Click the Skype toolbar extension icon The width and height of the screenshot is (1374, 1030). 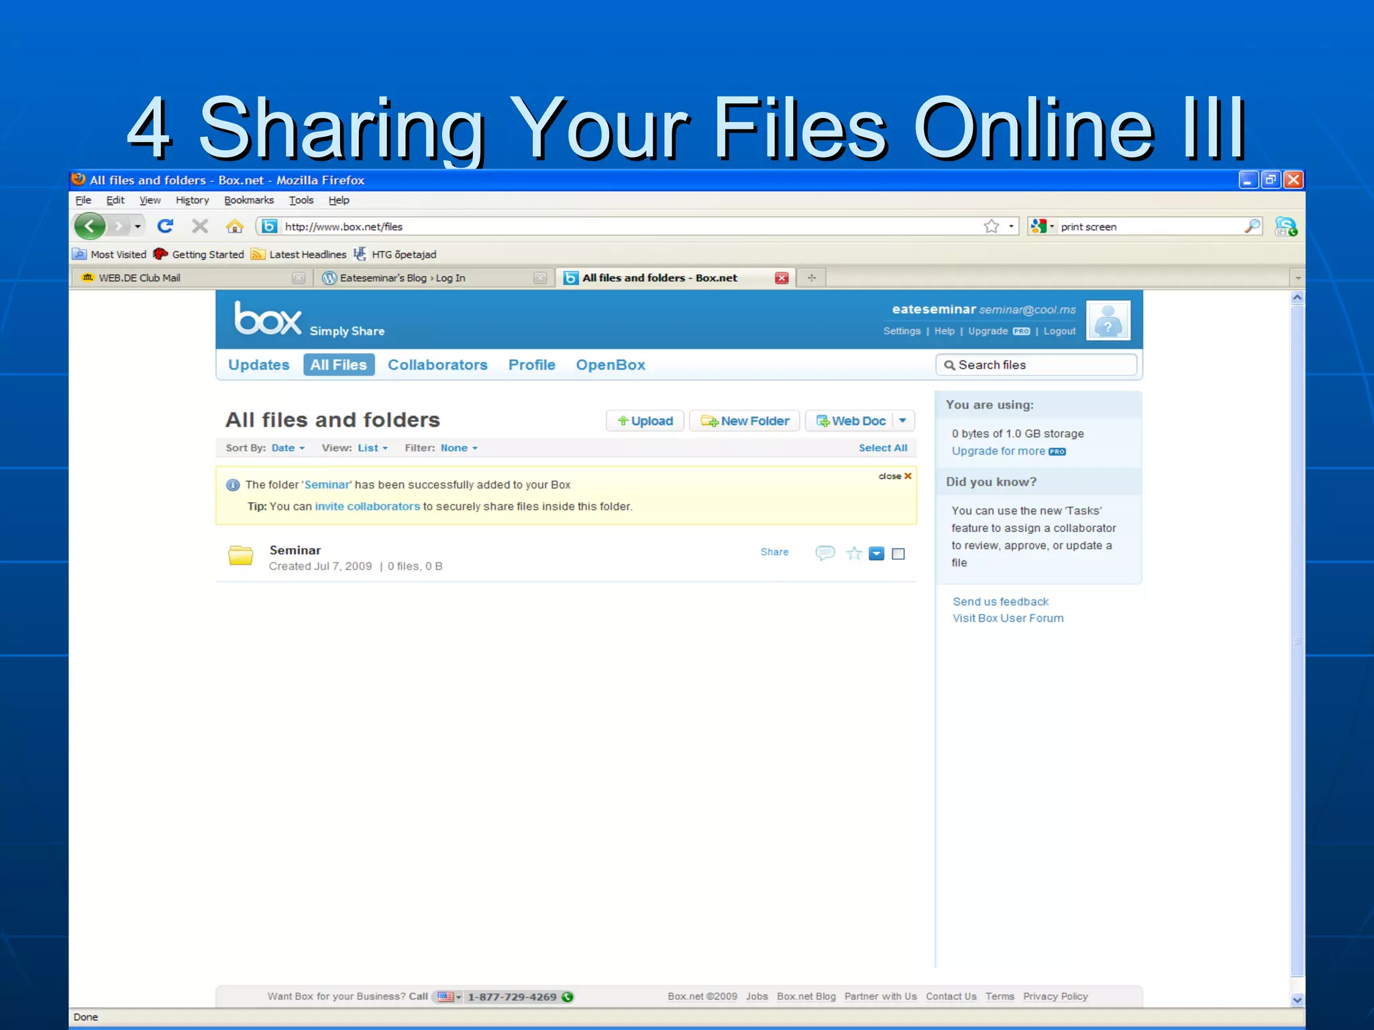pyautogui.click(x=1285, y=227)
